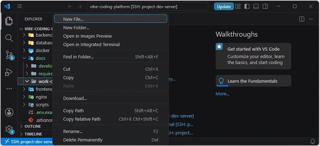Click the docker folder icon

(x=31, y=50)
